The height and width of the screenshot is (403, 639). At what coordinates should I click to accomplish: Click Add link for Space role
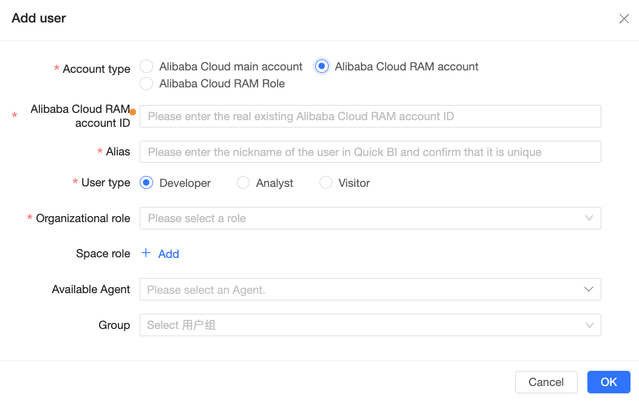click(x=168, y=254)
